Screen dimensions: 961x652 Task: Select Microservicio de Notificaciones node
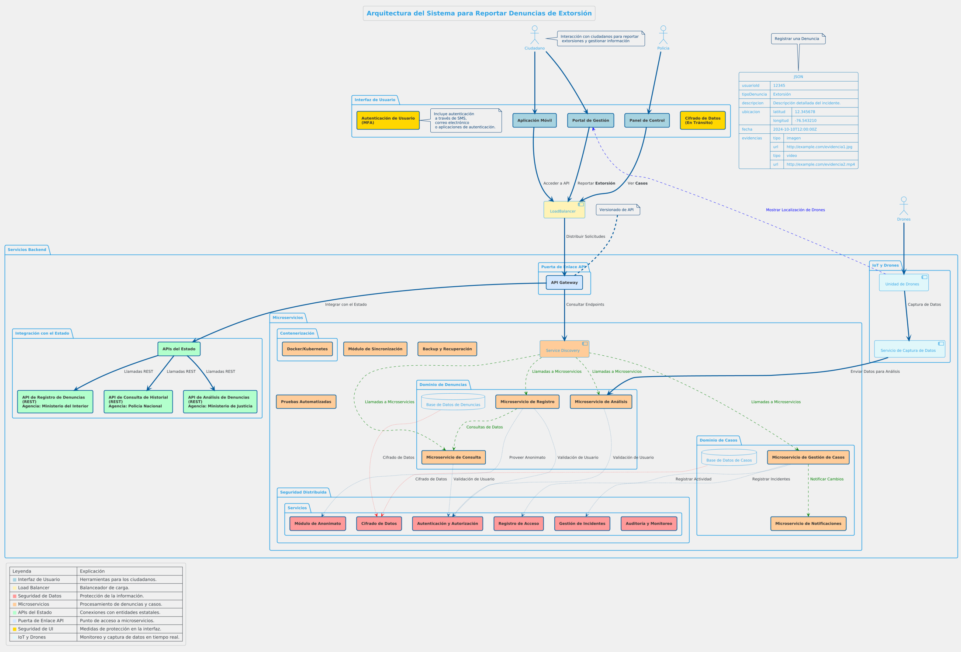pyautogui.click(x=808, y=524)
